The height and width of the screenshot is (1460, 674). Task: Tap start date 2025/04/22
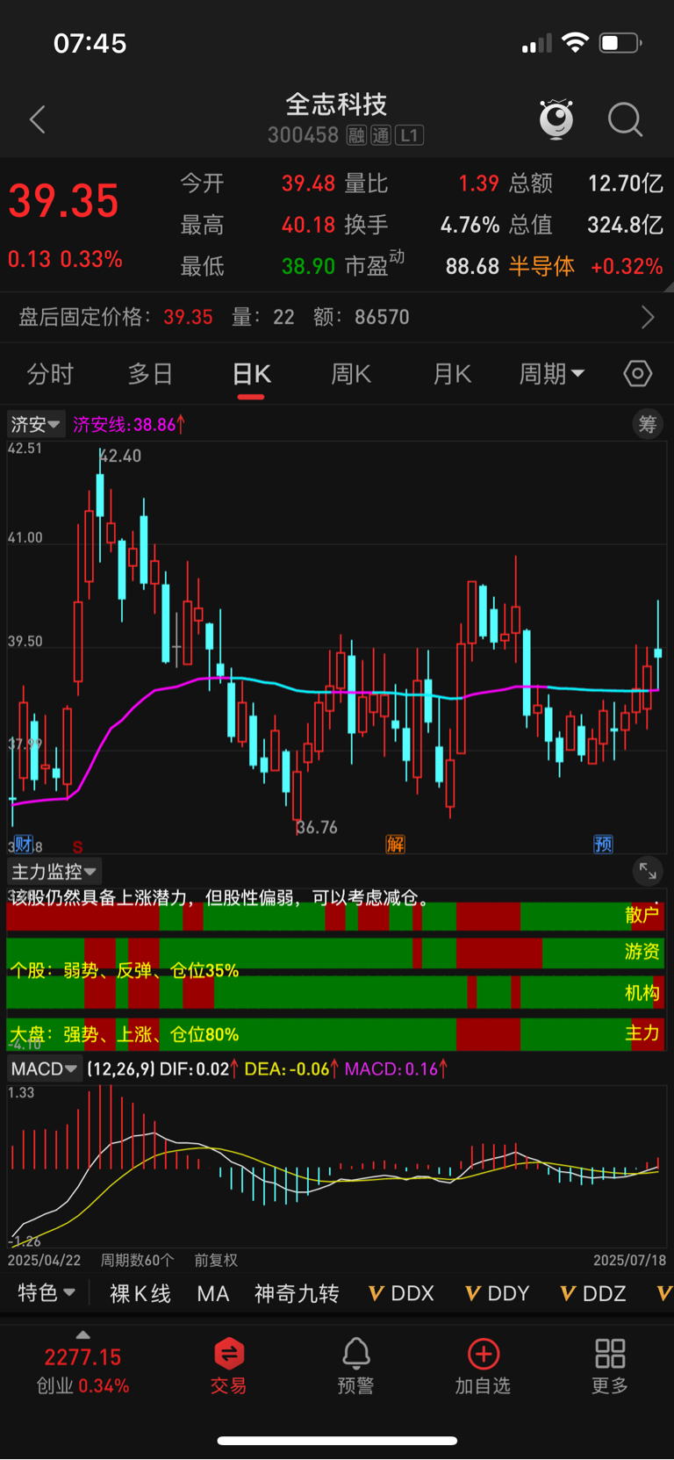(44, 1260)
